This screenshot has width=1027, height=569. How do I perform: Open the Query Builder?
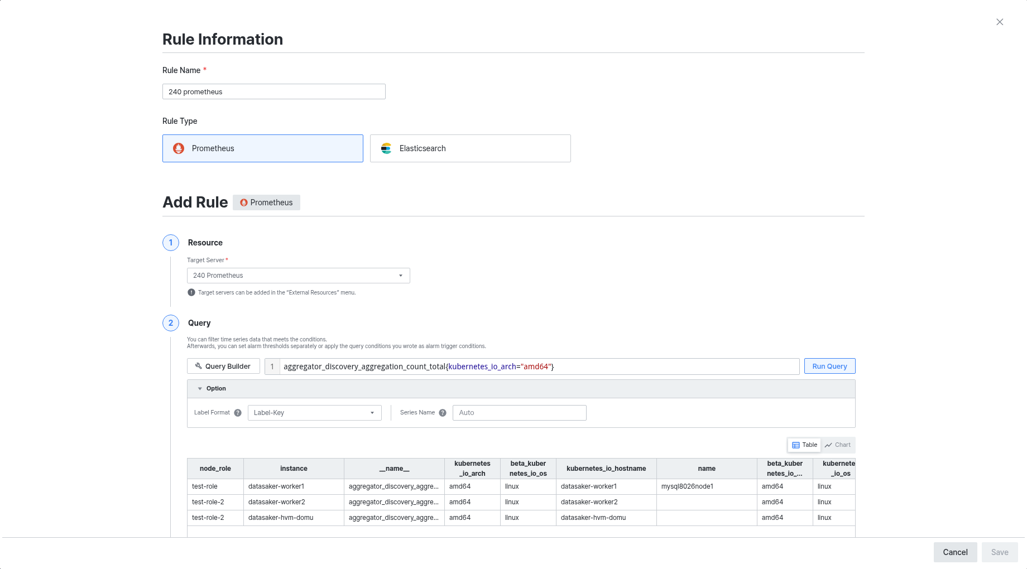(223, 366)
